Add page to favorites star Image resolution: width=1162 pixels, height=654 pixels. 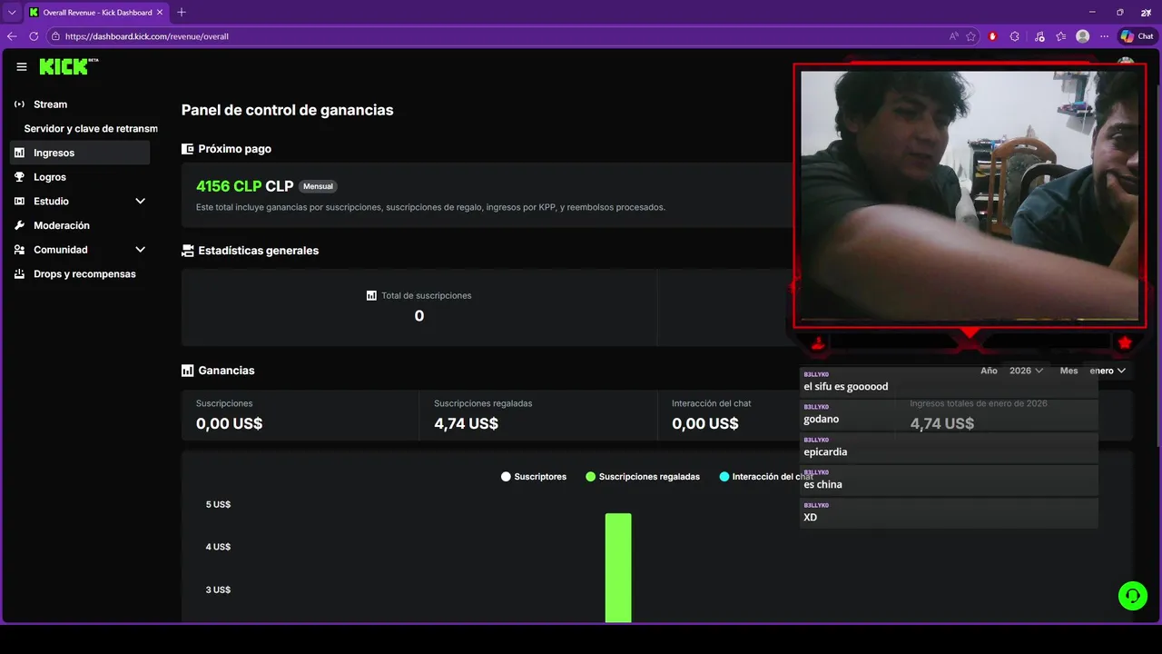971,36
